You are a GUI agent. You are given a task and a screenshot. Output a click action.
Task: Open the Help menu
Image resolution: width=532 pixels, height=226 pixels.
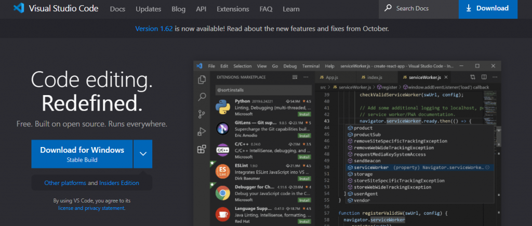(330, 66)
